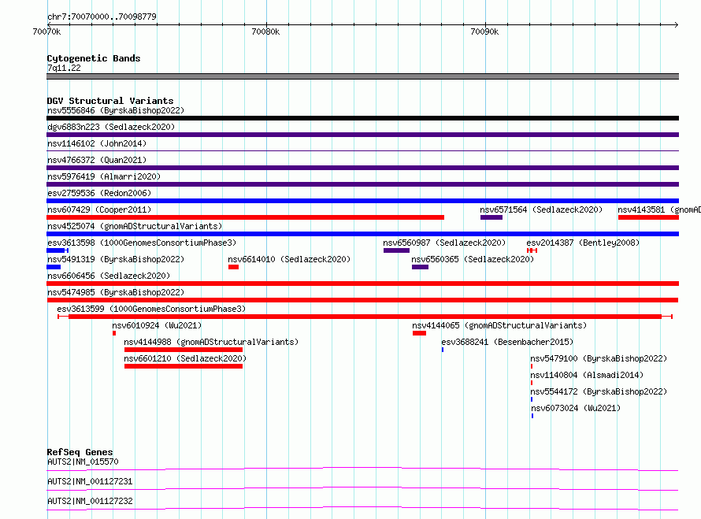The height and width of the screenshot is (519, 701).
Task: Click nsv5544172 (ByrskaBishop2022) label
Action: pos(599,391)
